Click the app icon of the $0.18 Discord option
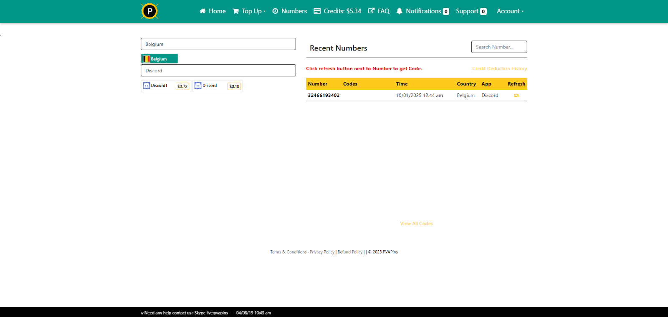 pyautogui.click(x=198, y=86)
